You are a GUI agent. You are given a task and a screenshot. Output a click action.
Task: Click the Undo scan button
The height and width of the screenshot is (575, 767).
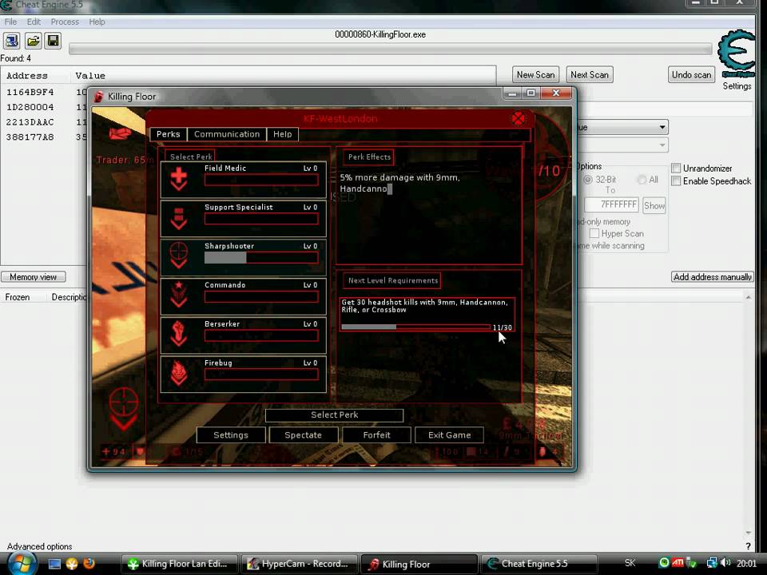click(691, 75)
